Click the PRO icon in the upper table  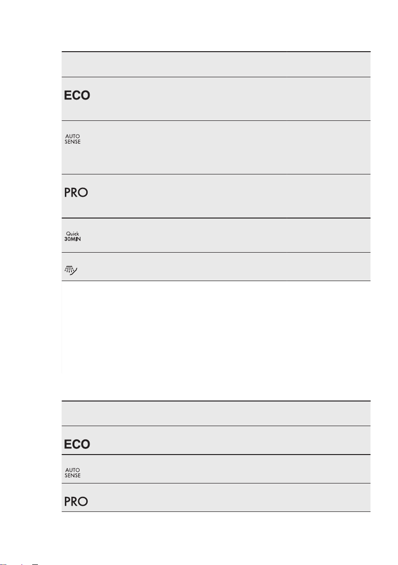tap(76, 192)
